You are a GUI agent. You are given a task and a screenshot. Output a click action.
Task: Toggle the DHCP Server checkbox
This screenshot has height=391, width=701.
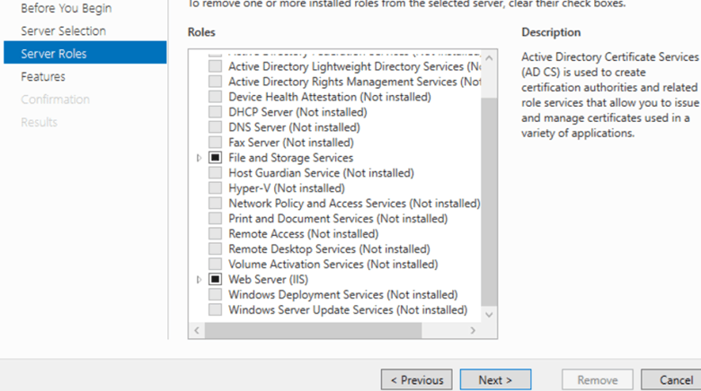[x=215, y=112]
